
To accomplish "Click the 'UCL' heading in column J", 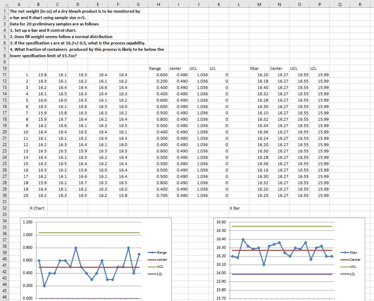I will tap(199, 68).
